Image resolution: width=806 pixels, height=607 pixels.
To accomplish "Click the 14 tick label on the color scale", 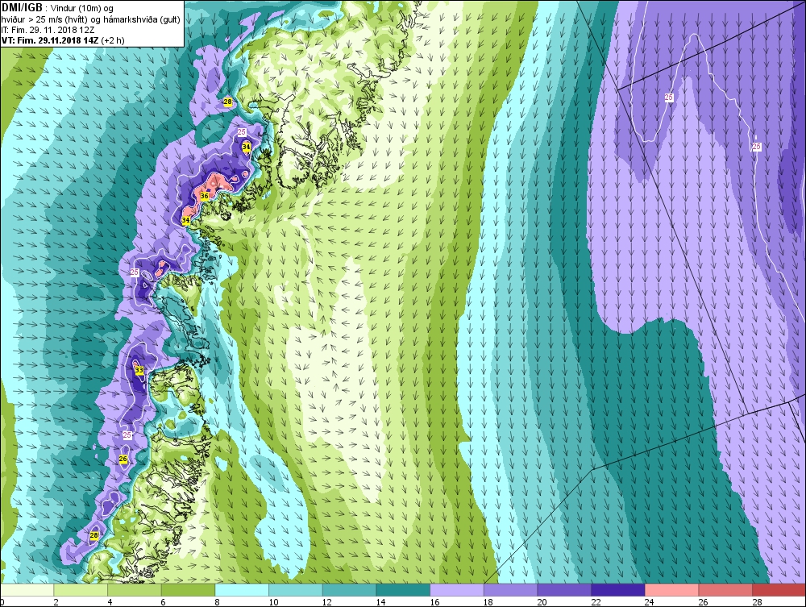I will (x=380, y=602).
